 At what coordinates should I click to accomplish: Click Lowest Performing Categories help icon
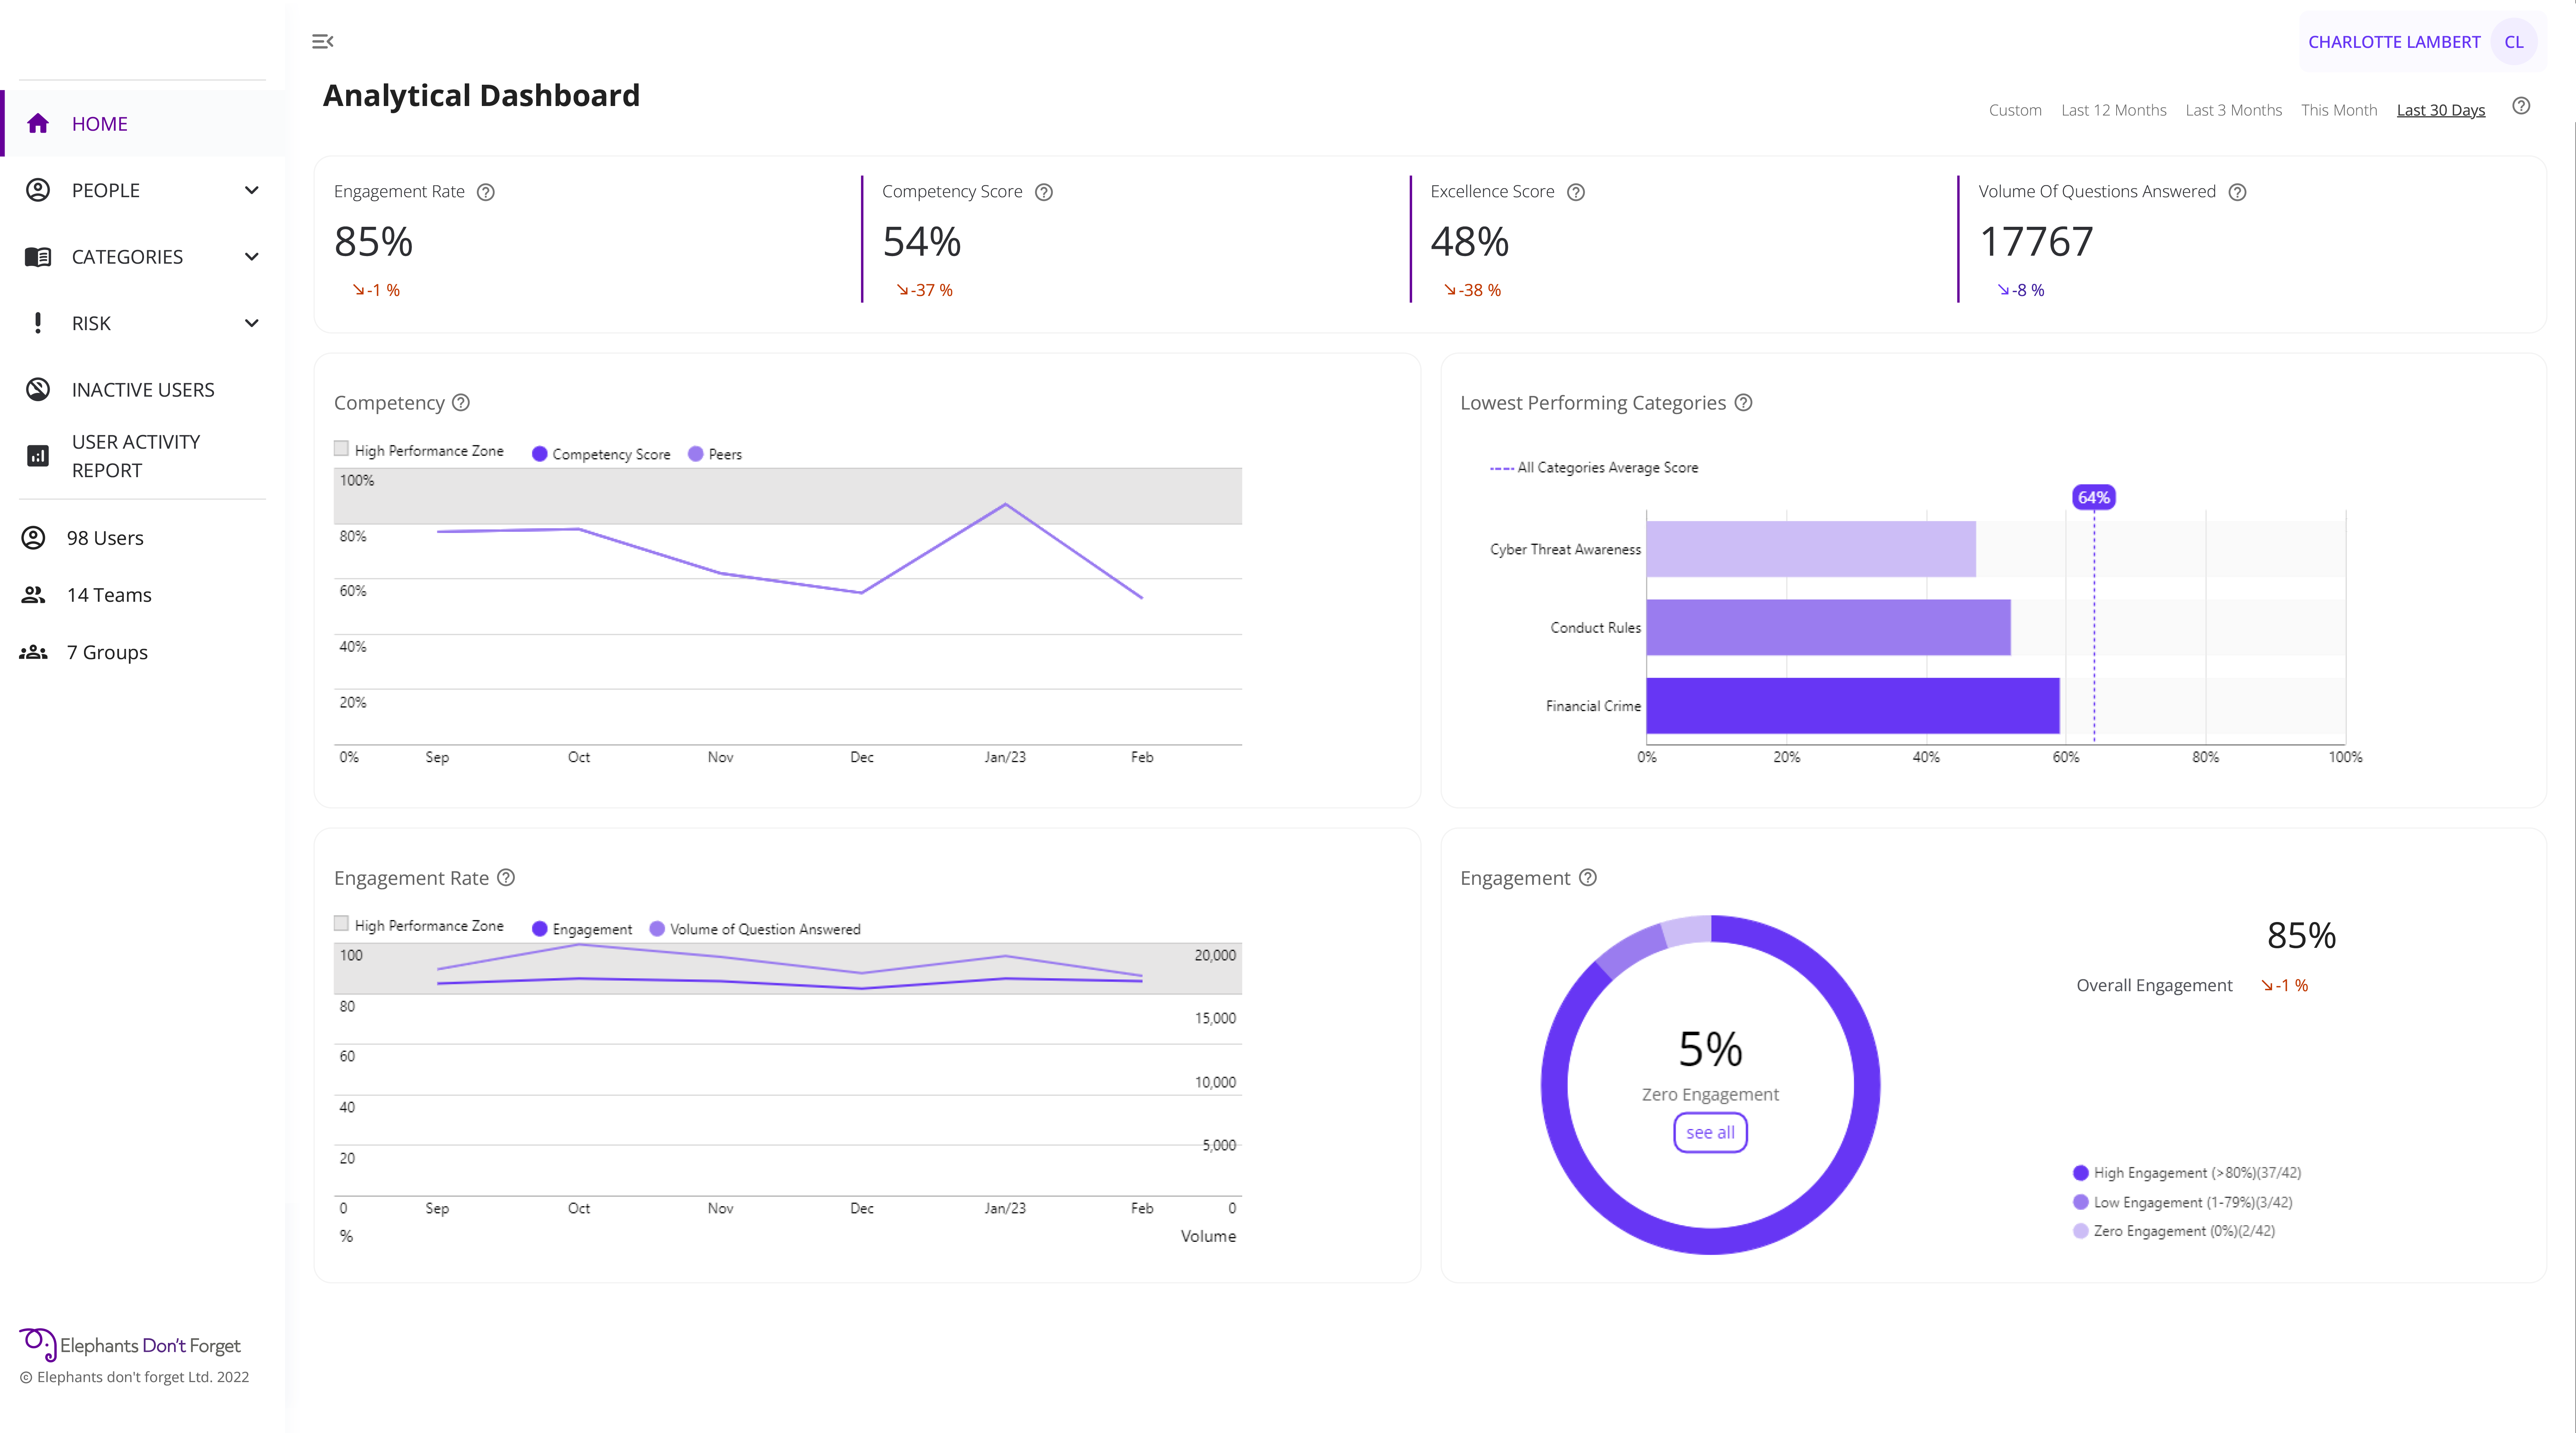1743,402
